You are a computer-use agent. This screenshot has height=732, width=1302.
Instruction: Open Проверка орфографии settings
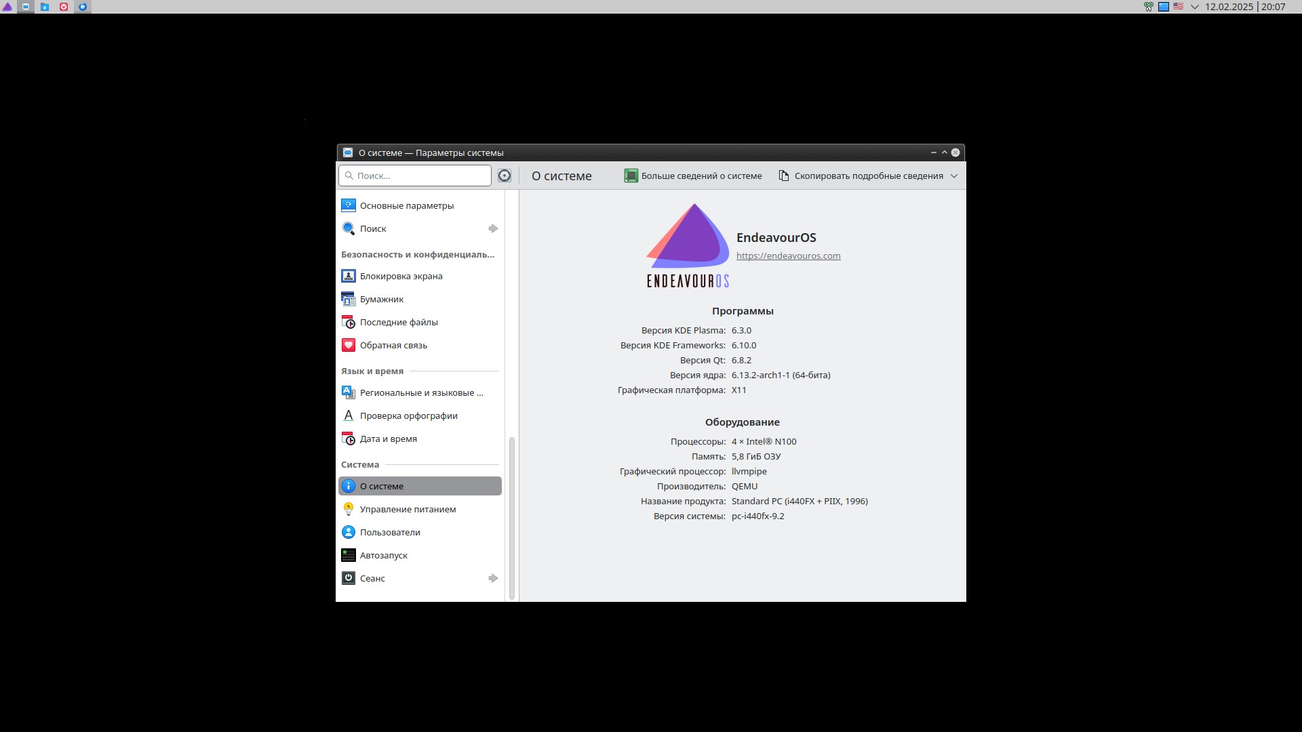pyautogui.click(x=420, y=415)
